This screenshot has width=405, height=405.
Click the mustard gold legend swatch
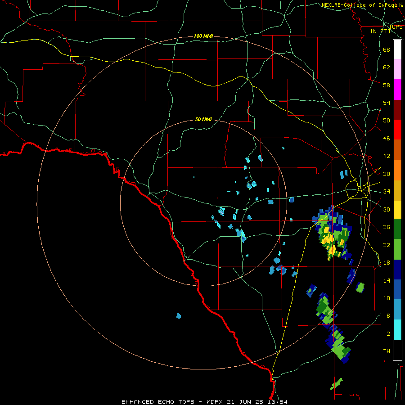click(x=397, y=190)
